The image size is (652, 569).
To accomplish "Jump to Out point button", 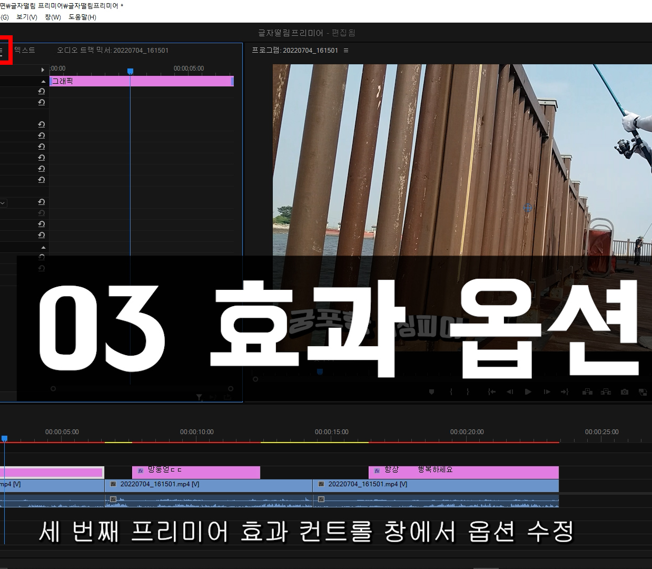I will [x=565, y=392].
